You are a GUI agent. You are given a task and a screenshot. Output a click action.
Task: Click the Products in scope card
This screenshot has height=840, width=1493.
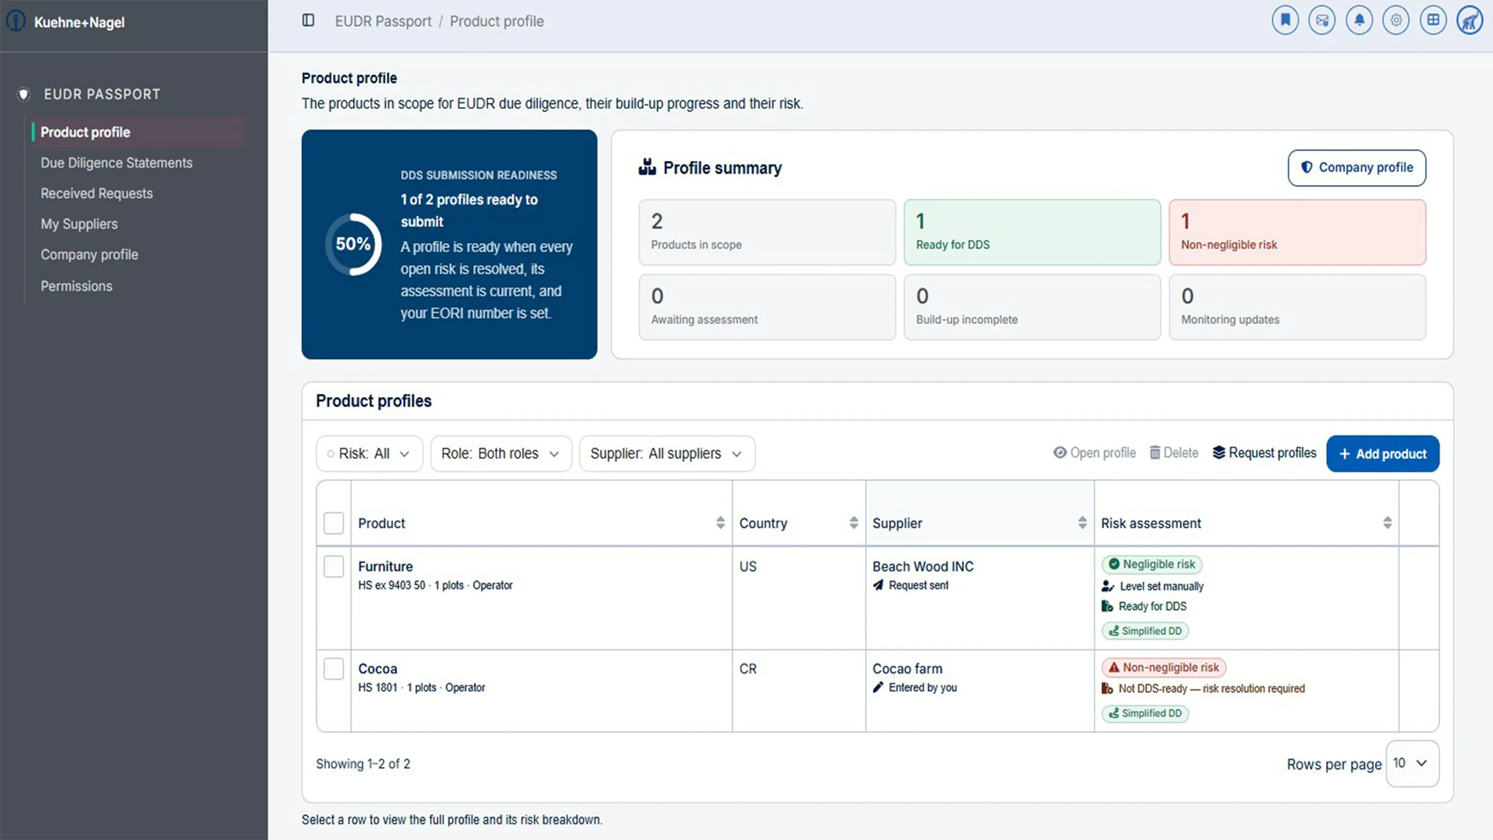pos(767,232)
